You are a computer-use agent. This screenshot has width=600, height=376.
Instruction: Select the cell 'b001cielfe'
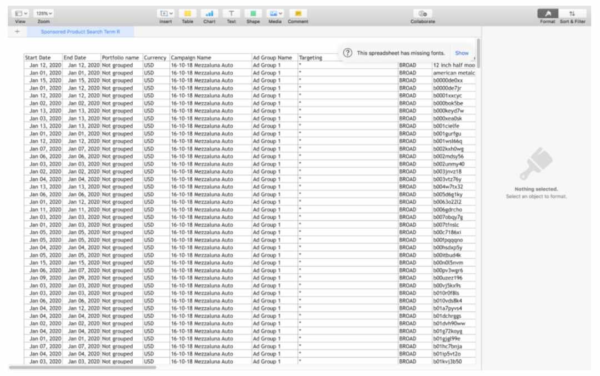[454, 126]
